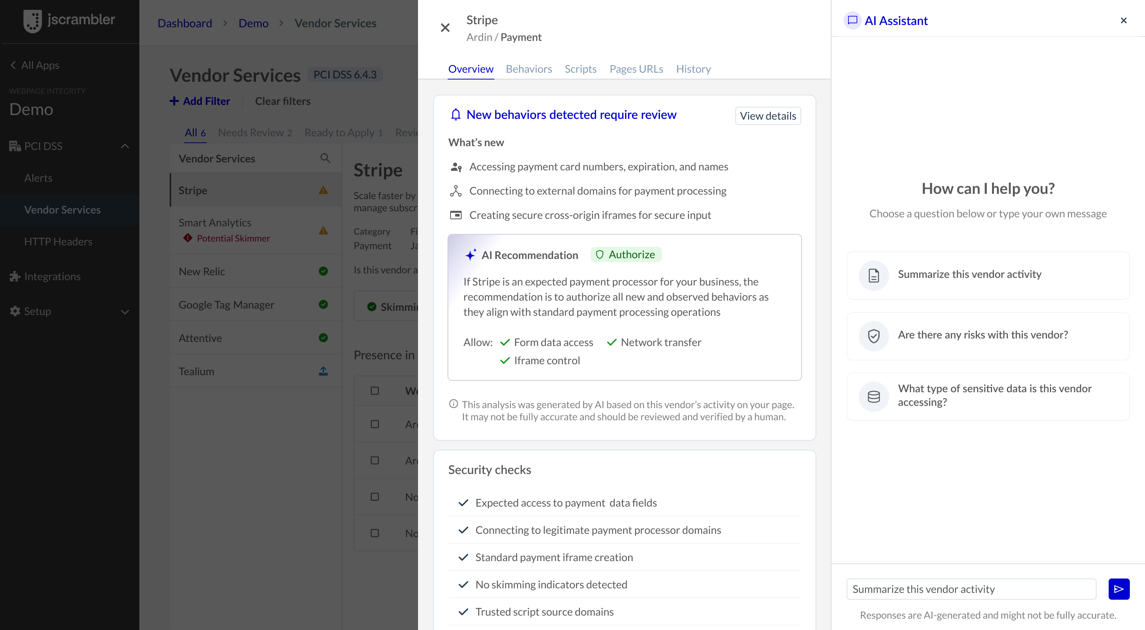Switch to the Behaviors tab
The height and width of the screenshot is (630, 1145).
pos(529,69)
